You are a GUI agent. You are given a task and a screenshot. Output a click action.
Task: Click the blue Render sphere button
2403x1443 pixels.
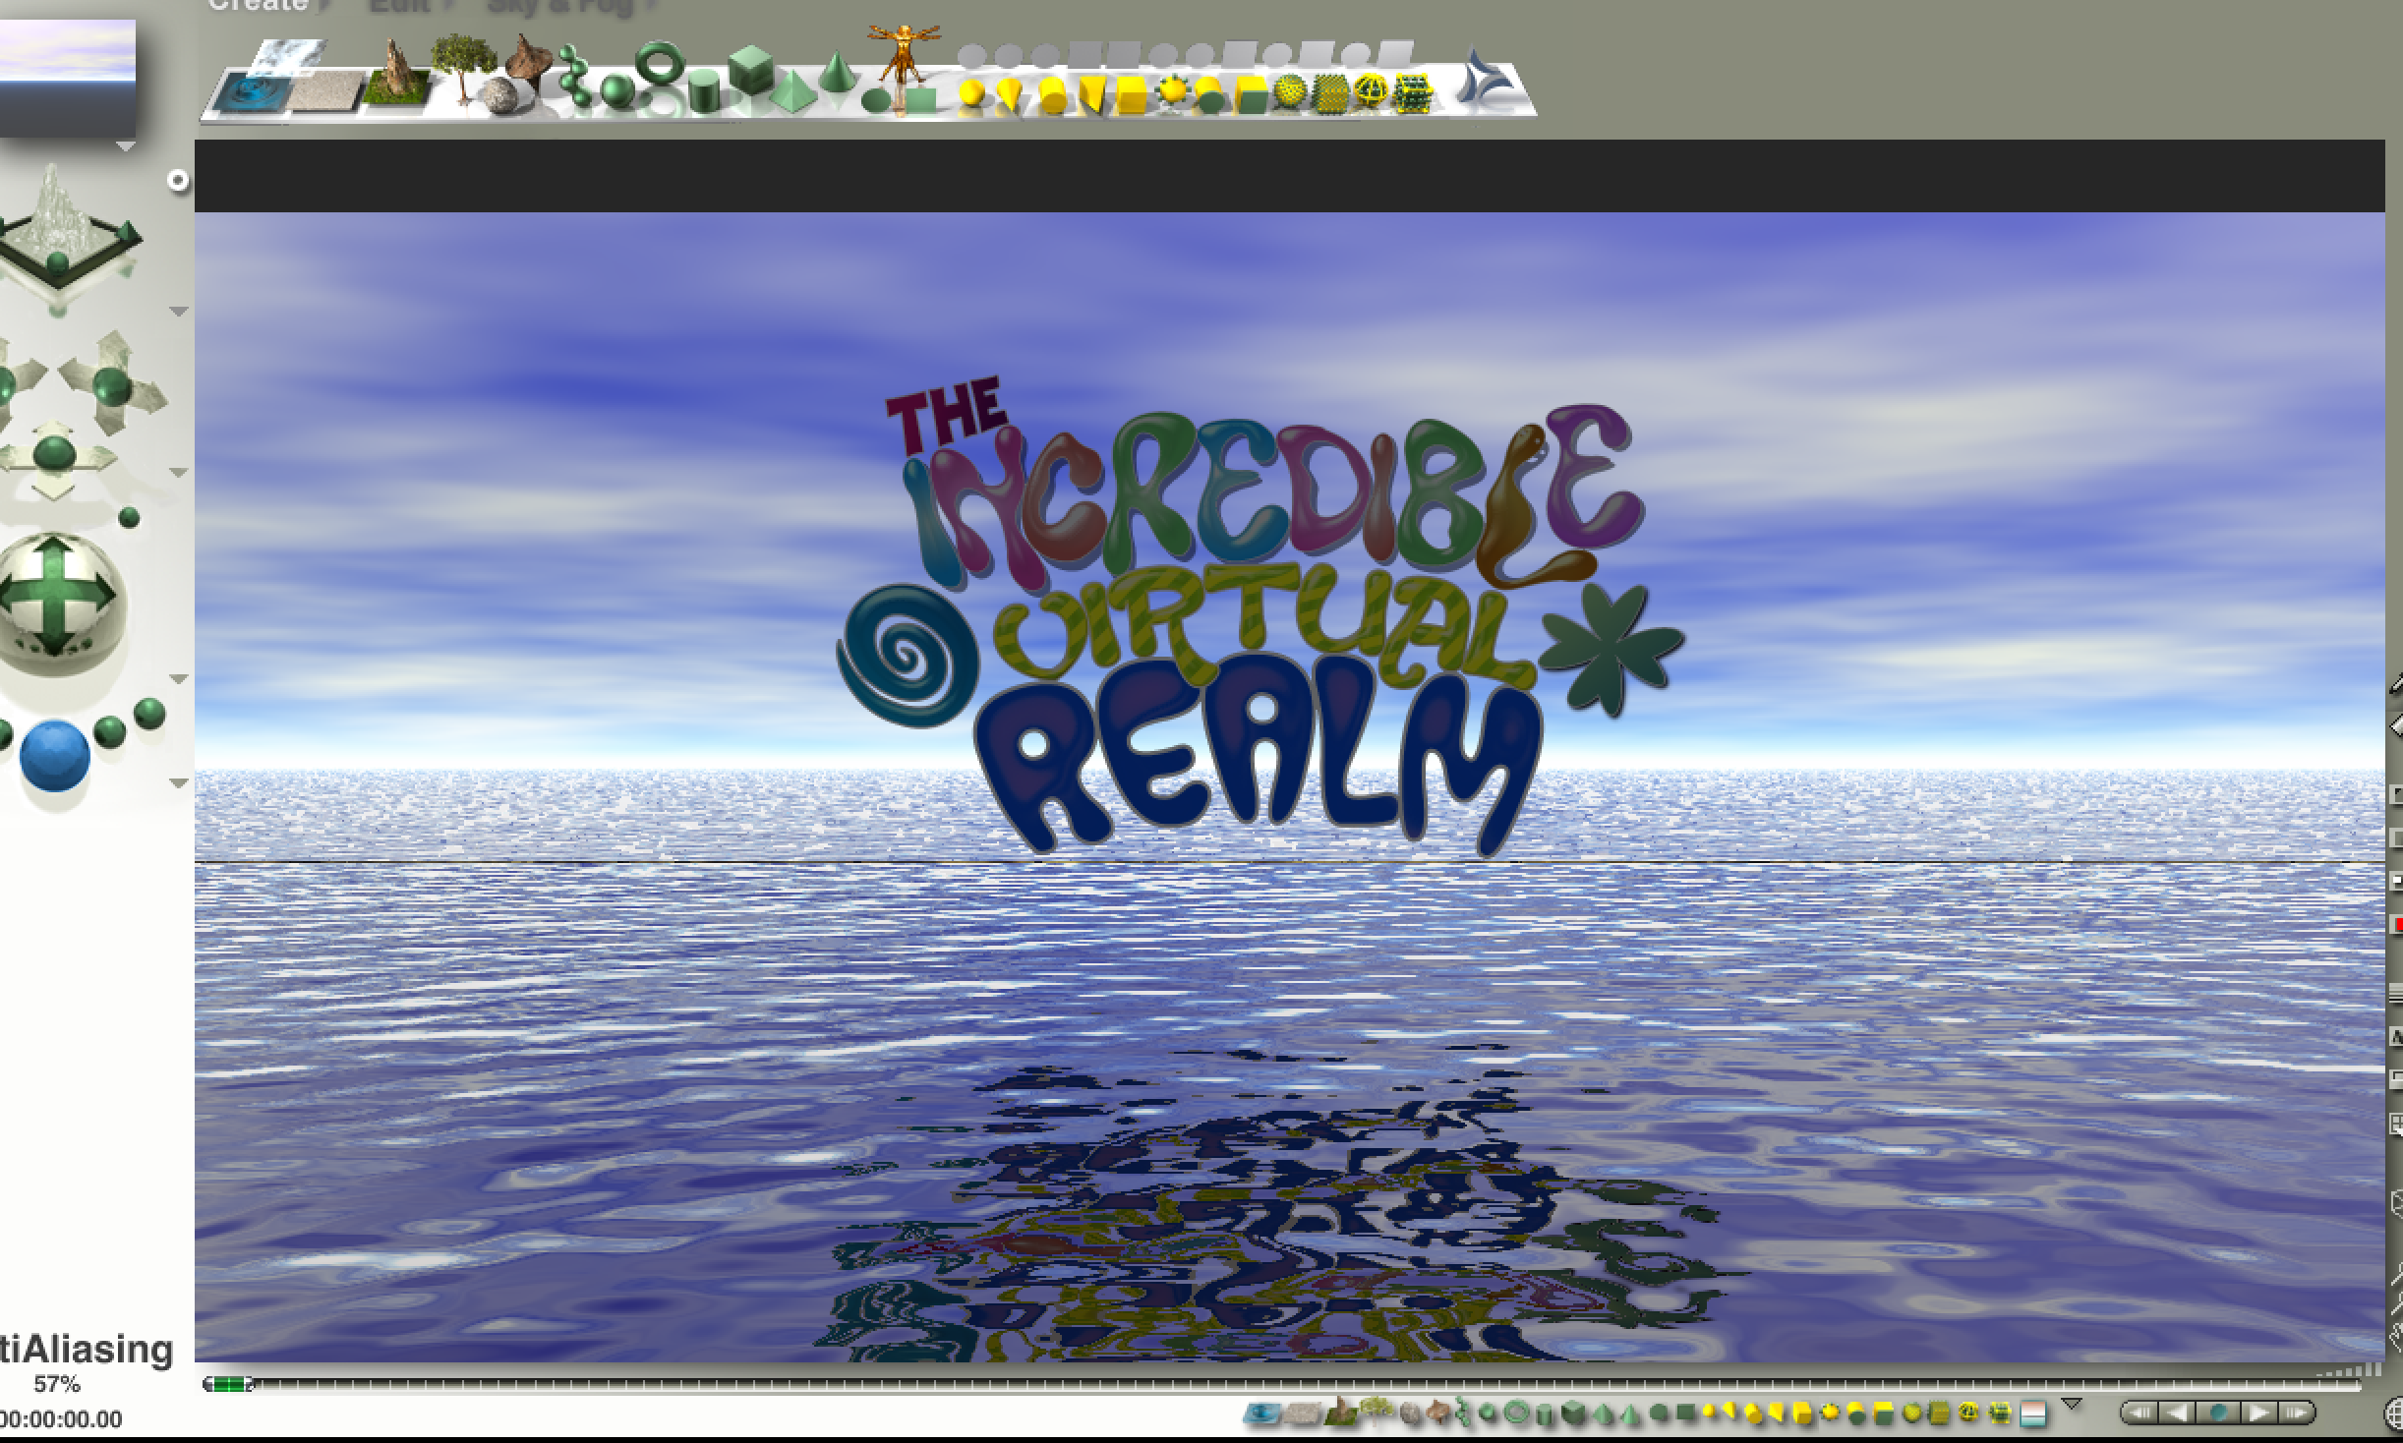click(x=55, y=755)
